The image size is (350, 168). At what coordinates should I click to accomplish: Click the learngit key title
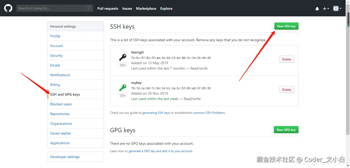[x=137, y=52]
